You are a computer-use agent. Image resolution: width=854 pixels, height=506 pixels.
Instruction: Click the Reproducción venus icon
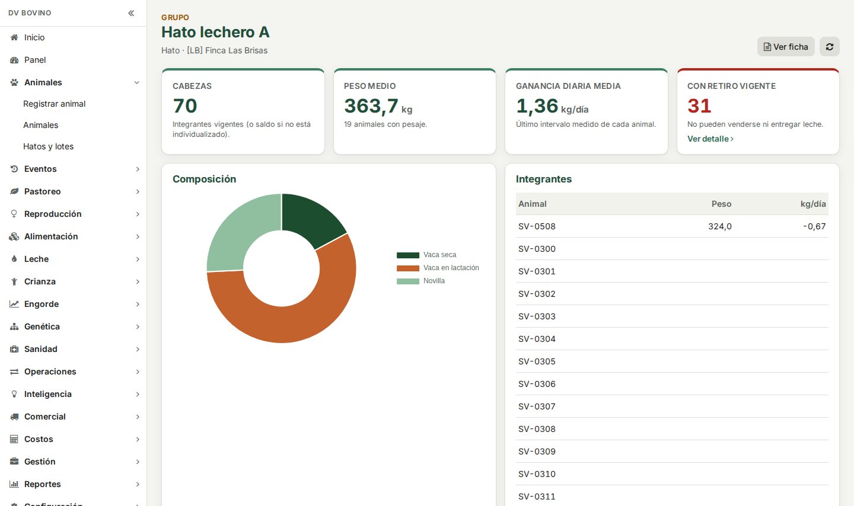(14, 214)
